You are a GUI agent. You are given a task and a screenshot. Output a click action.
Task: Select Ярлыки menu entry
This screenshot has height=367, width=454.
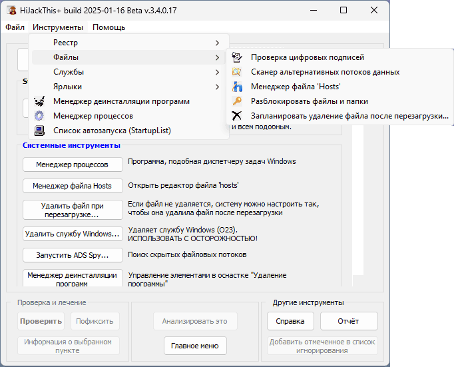[128, 87]
